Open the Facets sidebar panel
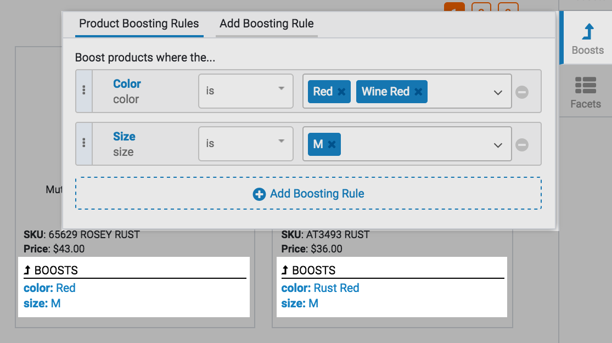Image resolution: width=612 pixels, height=343 pixels. coord(586,92)
